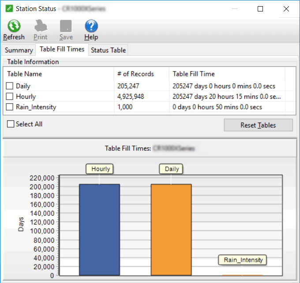Check the Hourly table checkbox
This screenshot has width=300, height=283.
pos(10,97)
